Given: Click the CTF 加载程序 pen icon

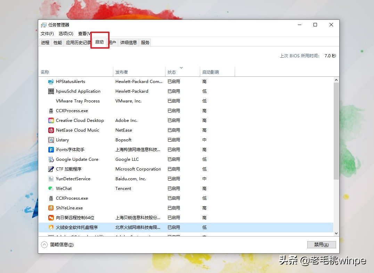Looking at the screenshot, I should pos(51,169).
